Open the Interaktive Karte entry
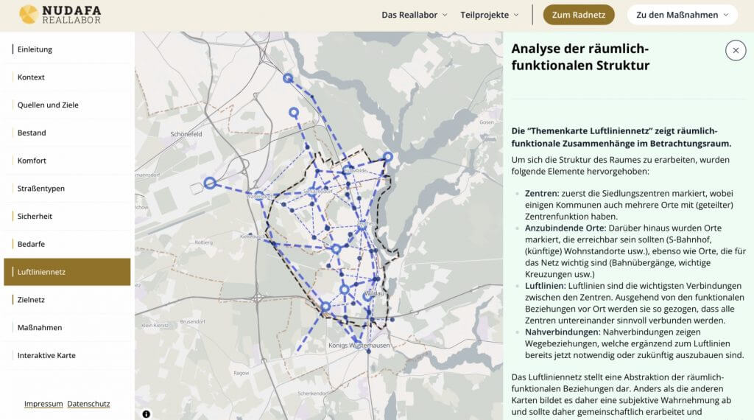Viewport: 754px width, 420px height. pos(46,355)
